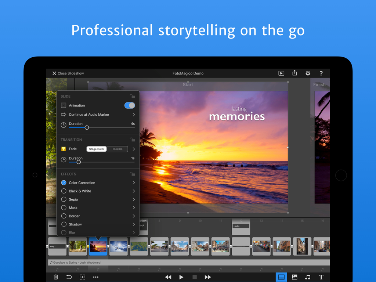The width and height of the screenshot is (376, 282).
Task: Open the Share menu
Action: 294,73
